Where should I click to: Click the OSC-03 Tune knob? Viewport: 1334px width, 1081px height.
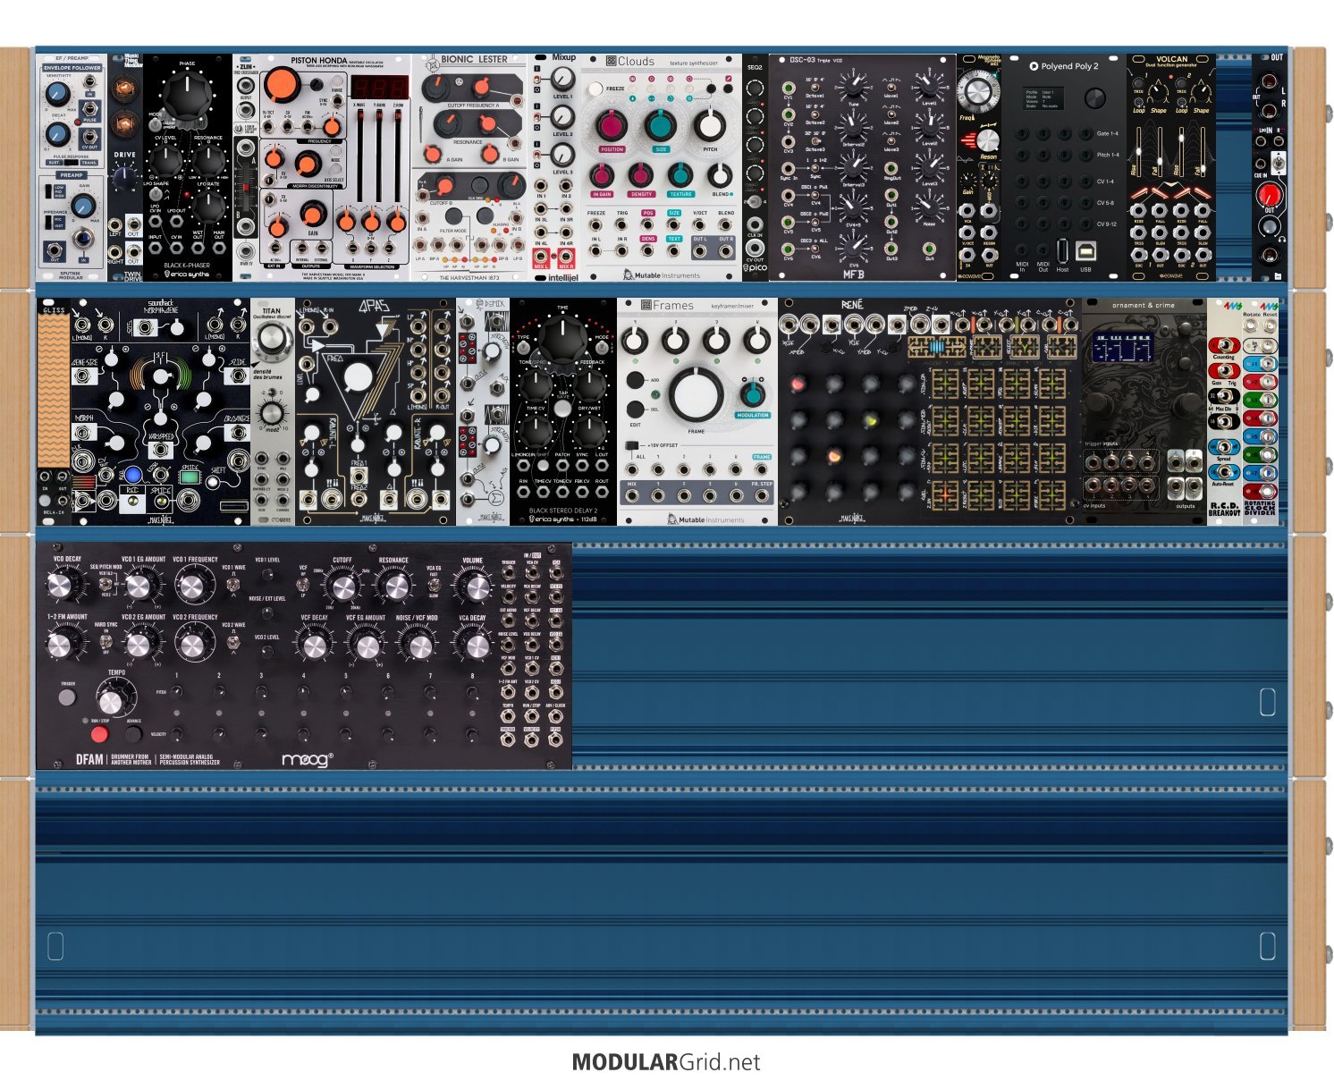tap(854, 86)
